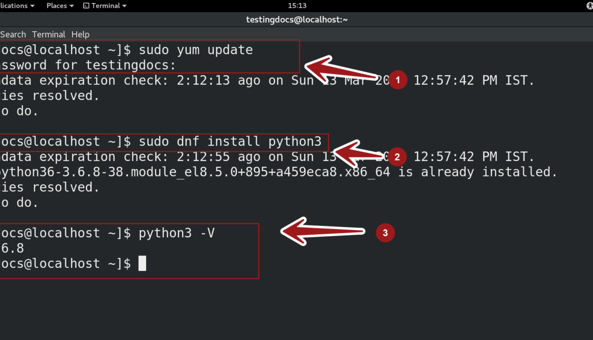
Task: Open the Help menu
Action: click(x=80, y=34)
